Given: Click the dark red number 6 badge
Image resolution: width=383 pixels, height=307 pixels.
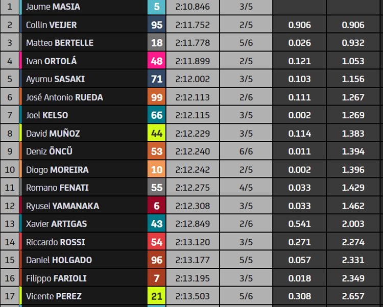Looking at the screenshot, I should (x=157, y=206).
